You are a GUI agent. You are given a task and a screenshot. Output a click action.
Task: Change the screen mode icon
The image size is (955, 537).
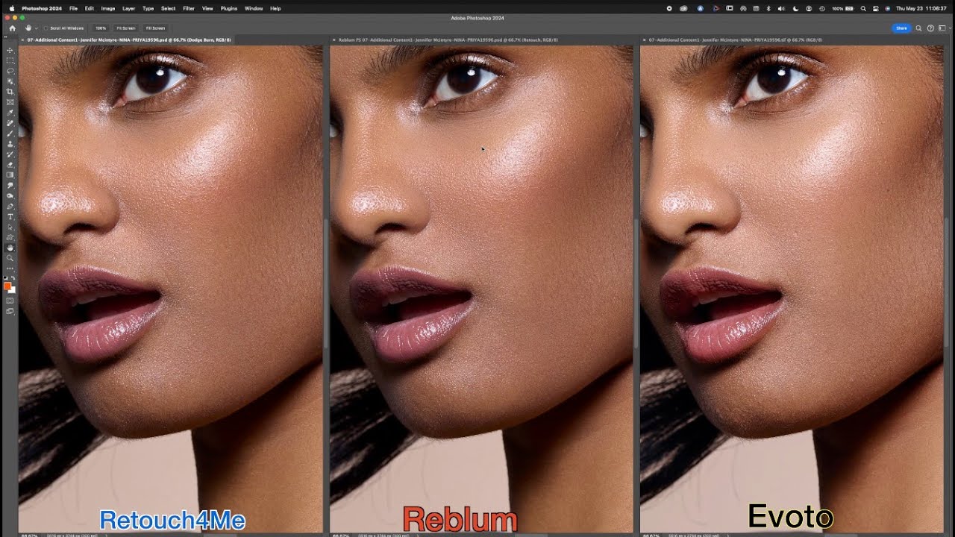pyautogui.click(x=10, y=311)
